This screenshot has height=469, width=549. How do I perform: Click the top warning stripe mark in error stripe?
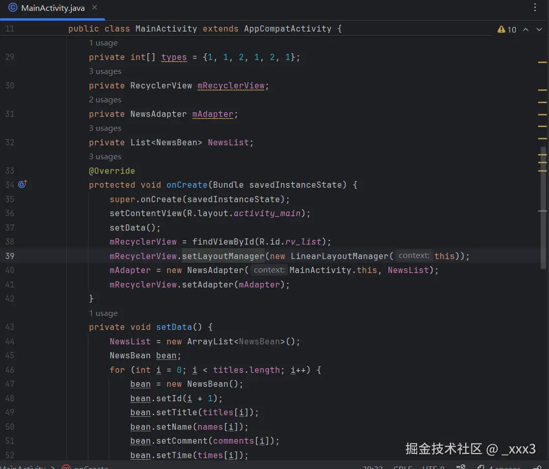pos(542,63)
